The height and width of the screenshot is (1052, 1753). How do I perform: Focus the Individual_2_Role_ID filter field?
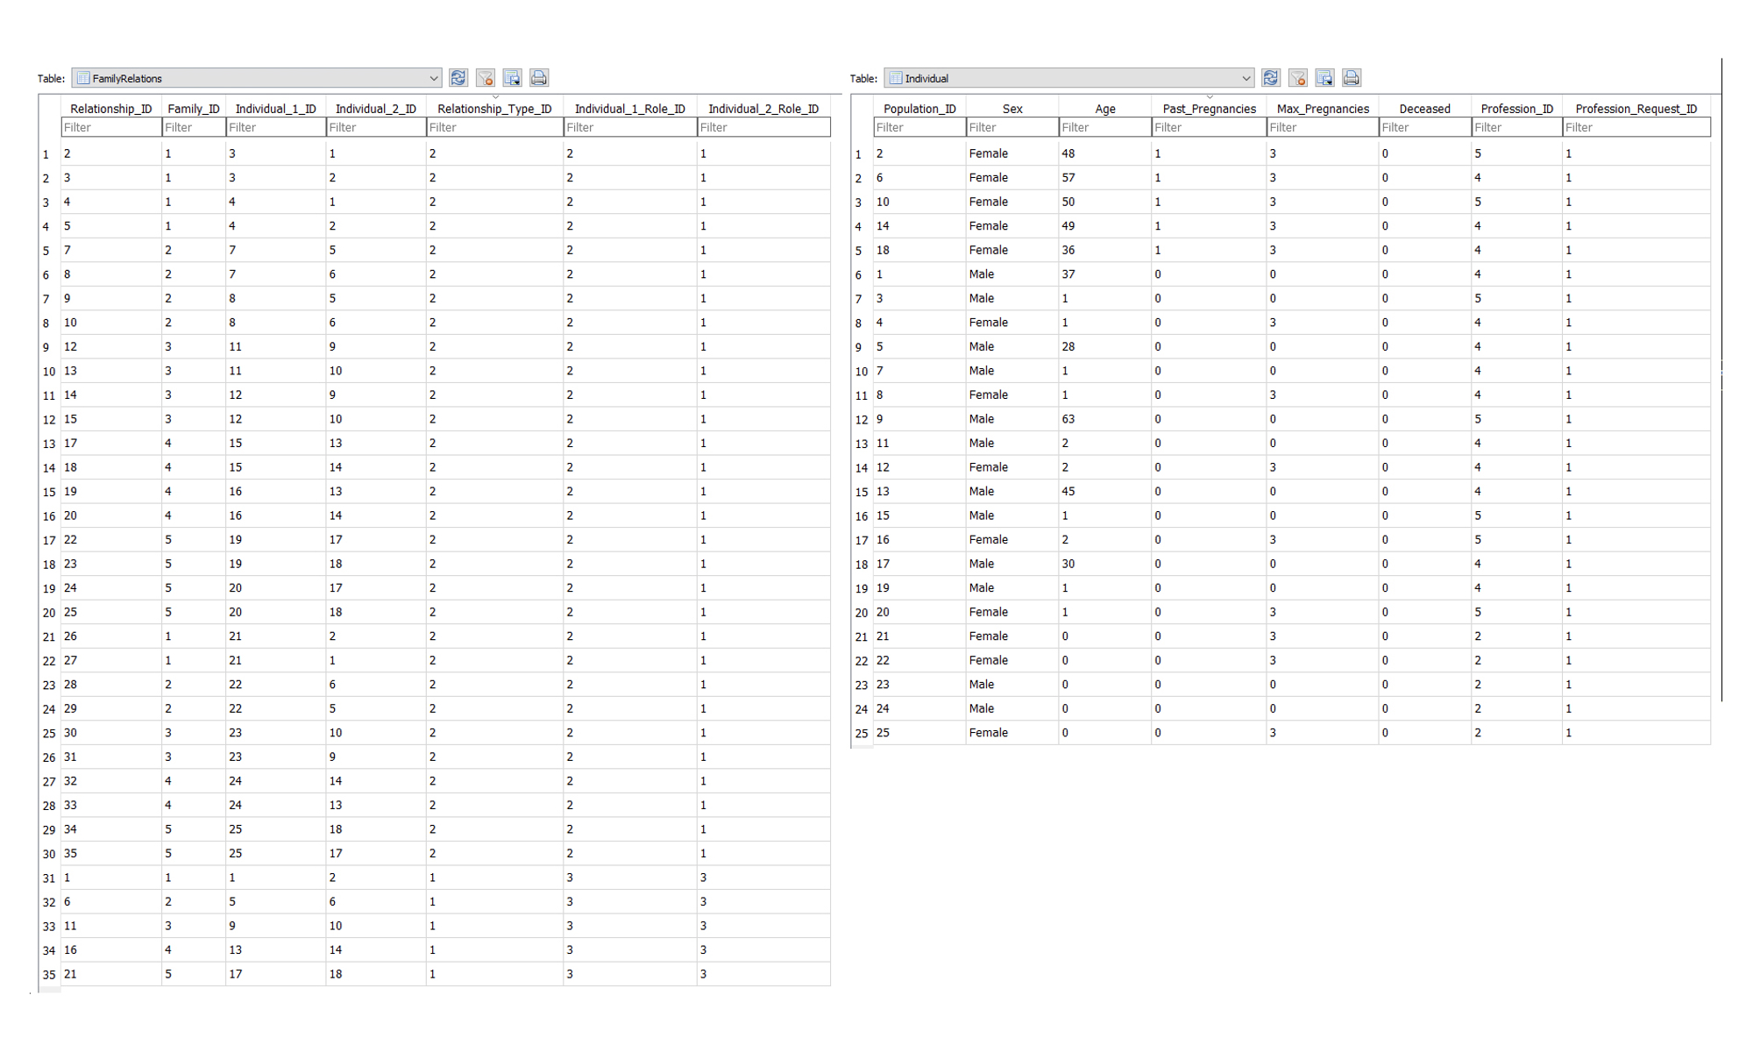click(x=763, y=127)
